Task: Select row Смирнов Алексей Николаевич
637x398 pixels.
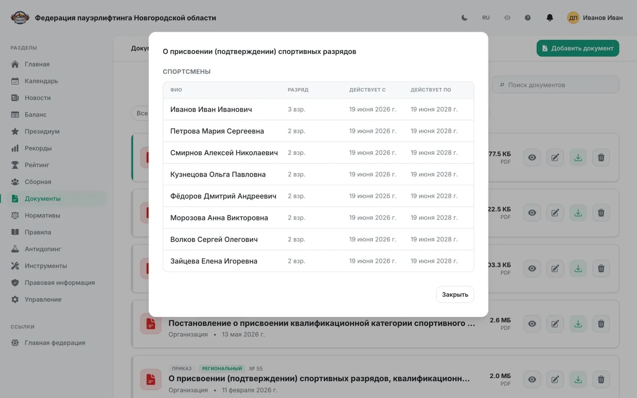Action: coord(318,153)
